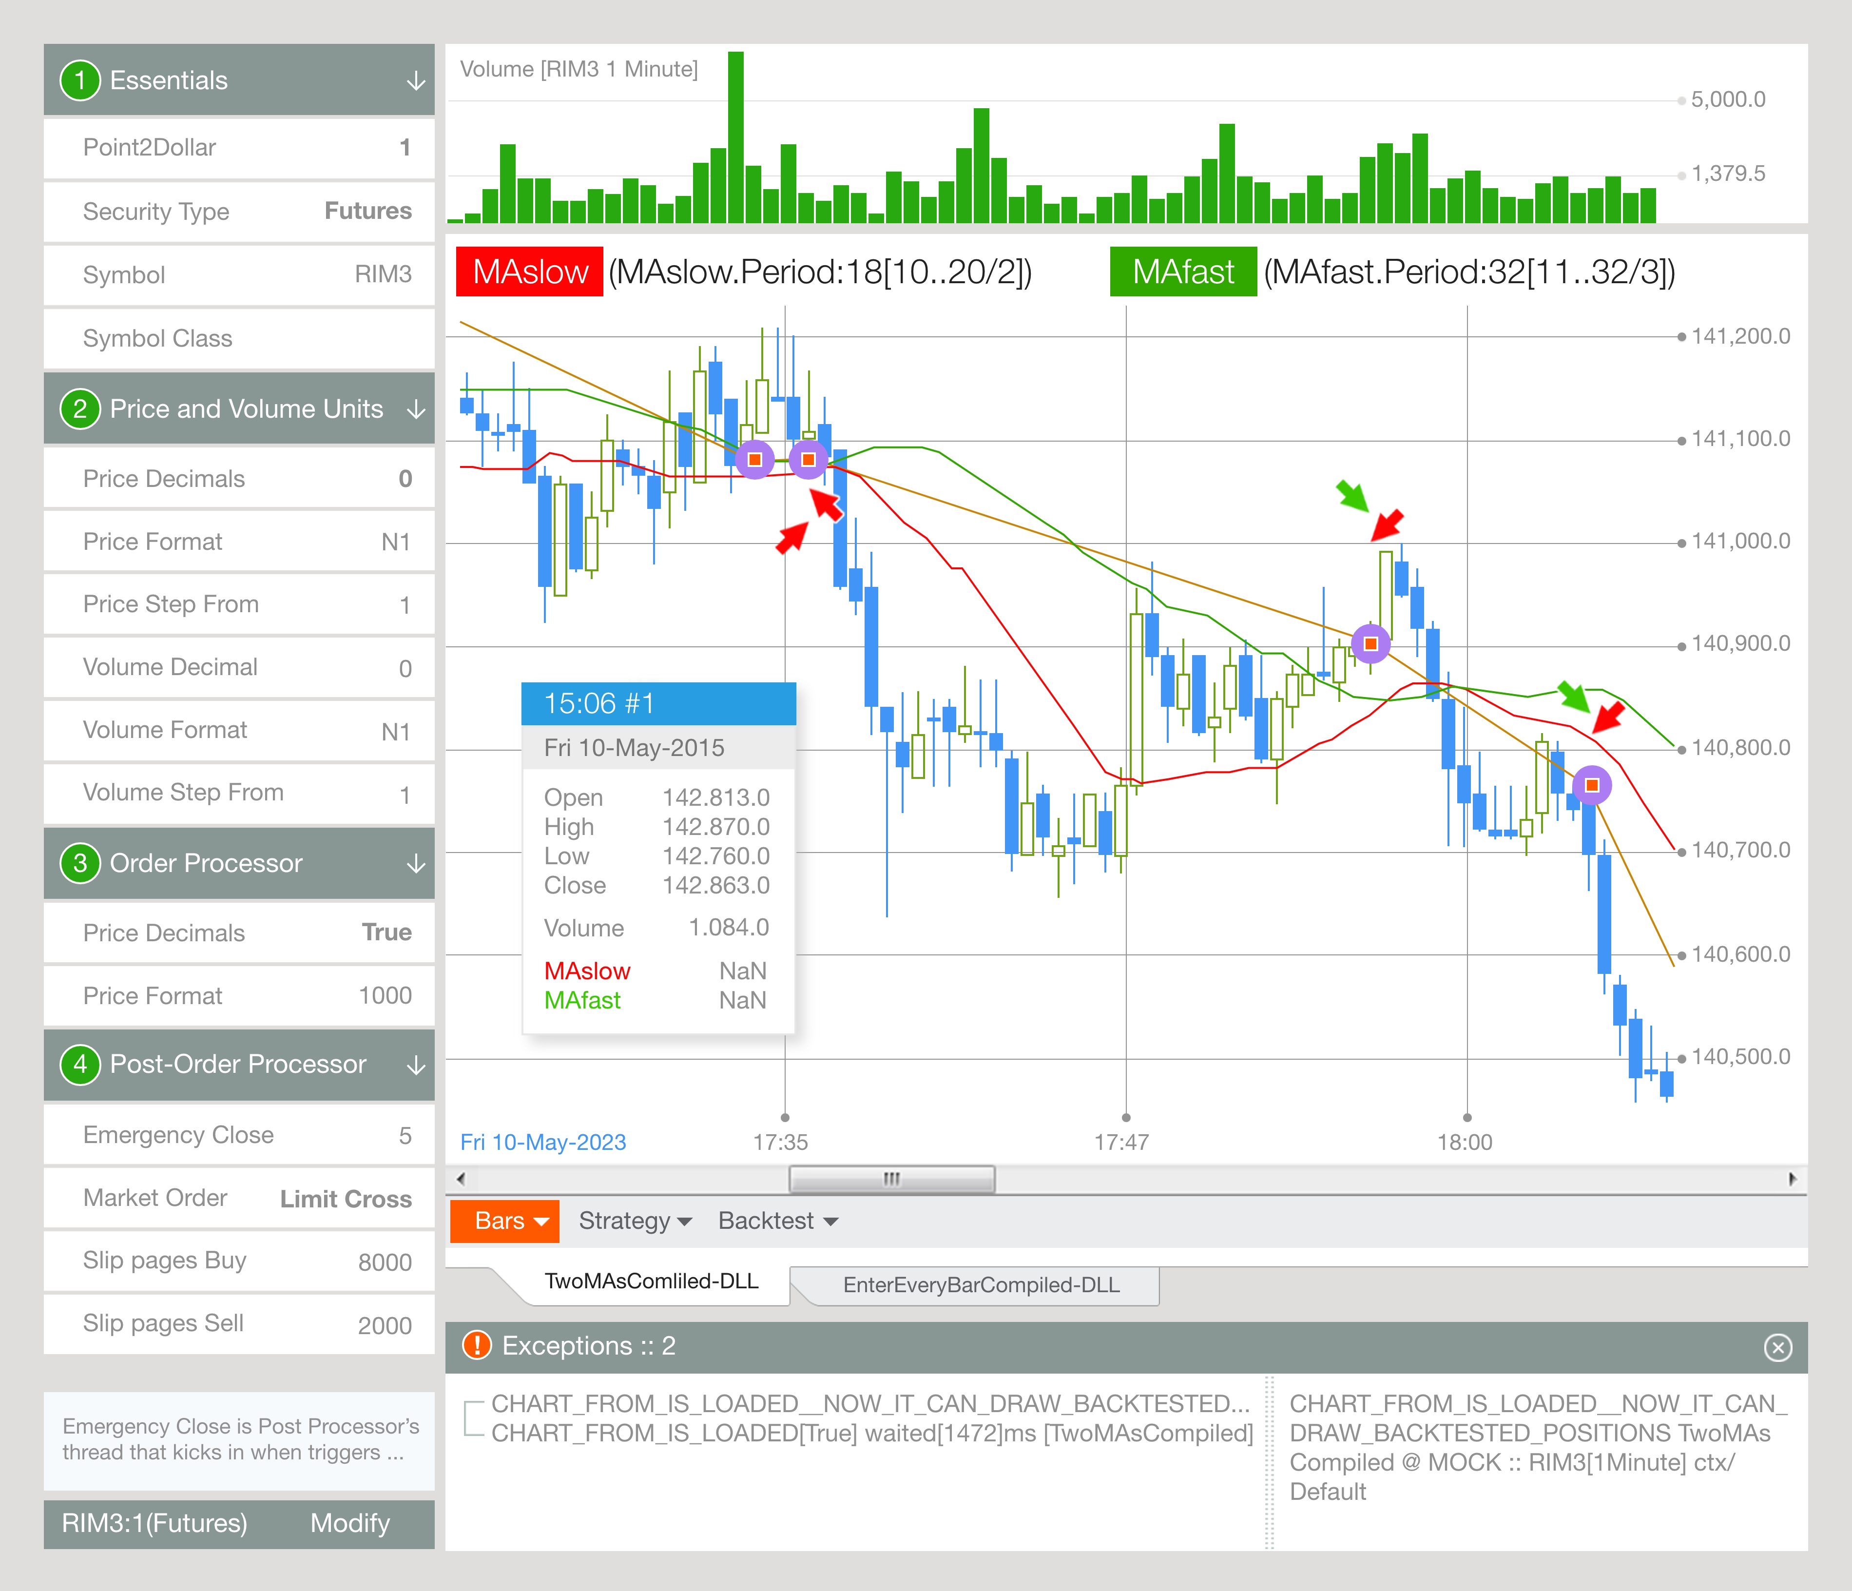
Task: Click scrollbar left arrow
Action: [x=460, y=1179]
